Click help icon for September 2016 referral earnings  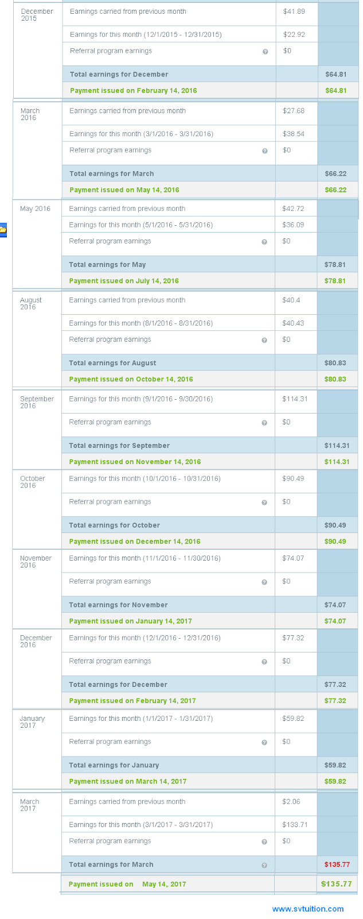[x=264, y=423]
